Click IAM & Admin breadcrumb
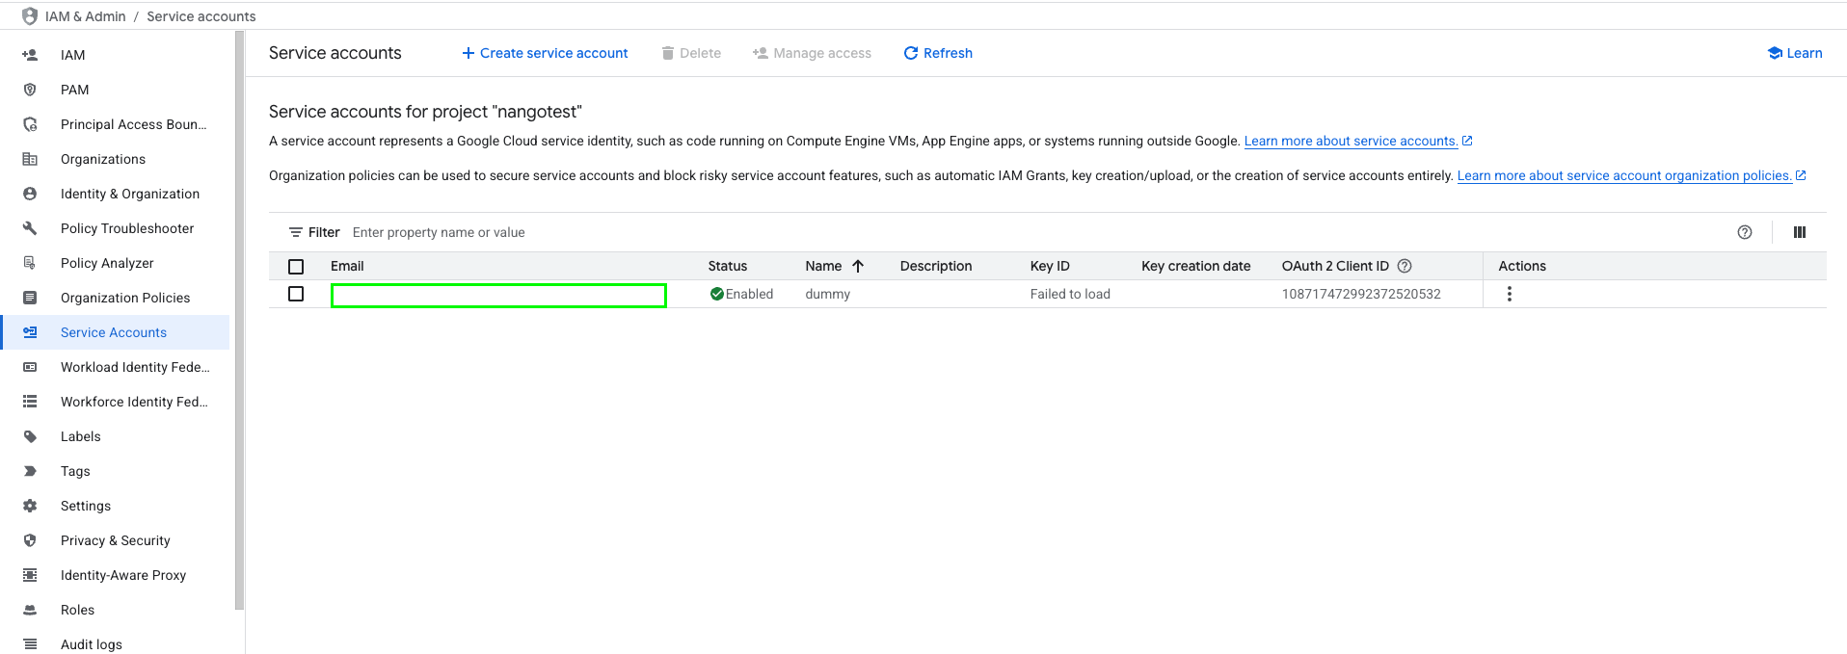The image size is (1847, 654). click(x=85, y=16)
